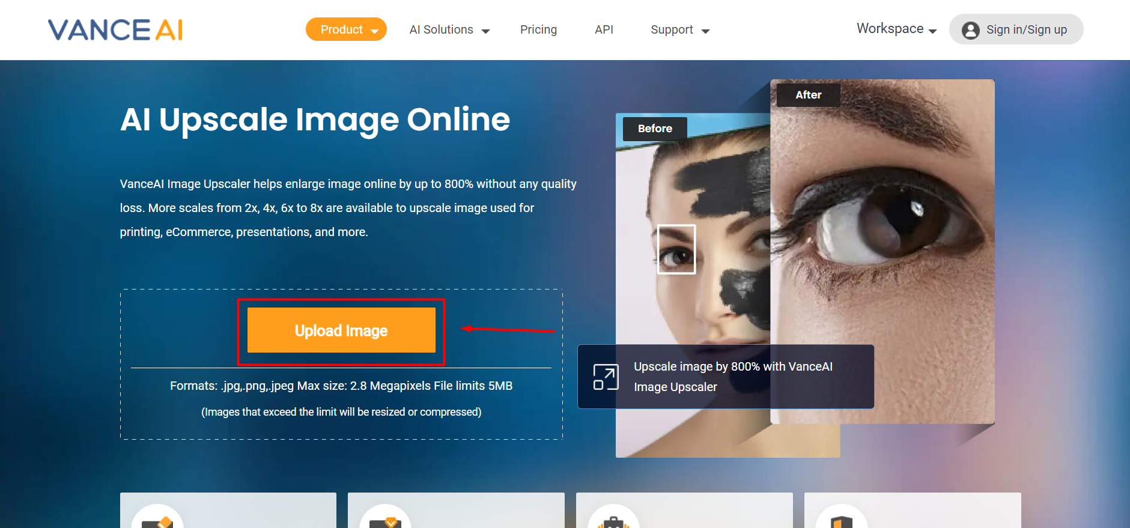1130x528 pixels.
Task: Click the fourth feature card's door icon
Action: coord(842,521)
